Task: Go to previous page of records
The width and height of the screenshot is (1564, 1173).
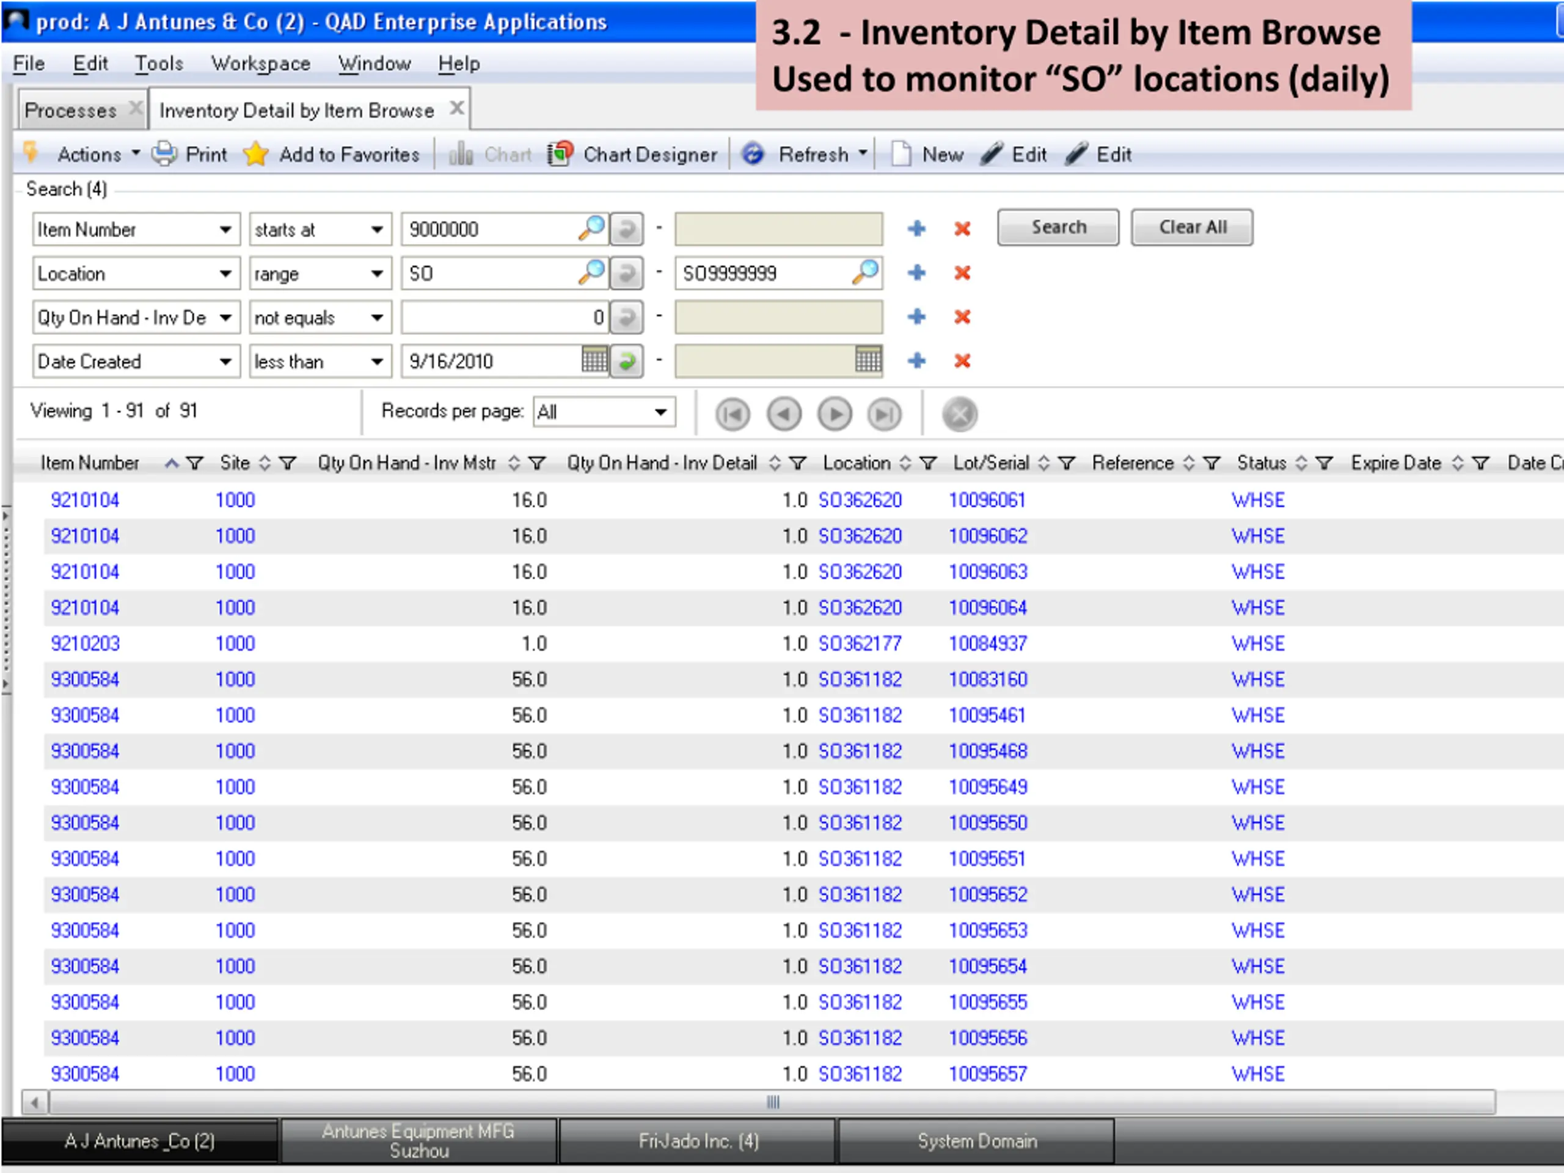Action: coord(783,414)
